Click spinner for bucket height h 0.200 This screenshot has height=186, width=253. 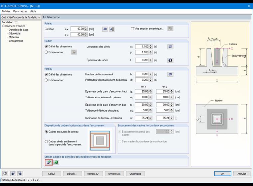[x=150, y=74]
